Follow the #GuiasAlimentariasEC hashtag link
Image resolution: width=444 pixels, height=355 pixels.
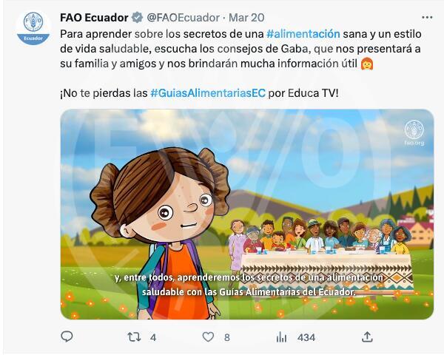208,93
